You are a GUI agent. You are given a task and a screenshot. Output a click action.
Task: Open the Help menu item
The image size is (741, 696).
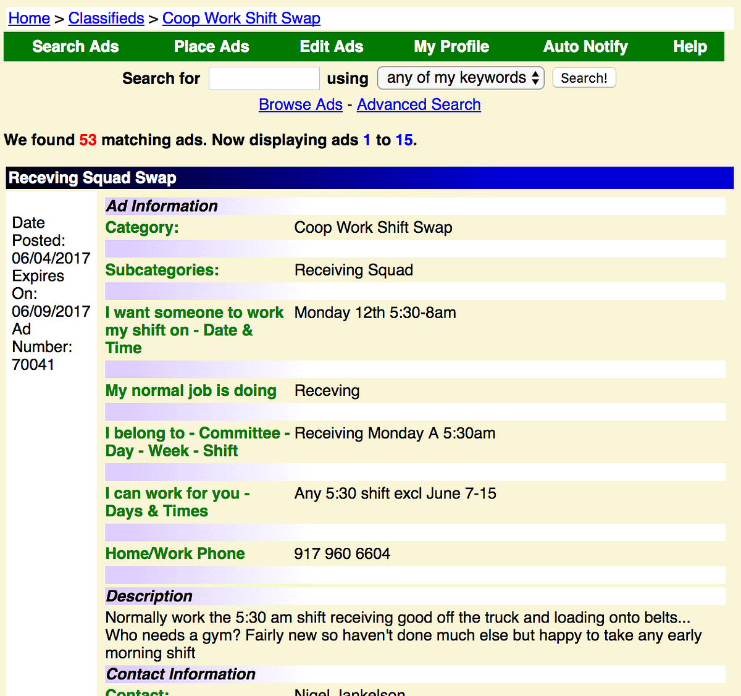[x=690, y=46]
